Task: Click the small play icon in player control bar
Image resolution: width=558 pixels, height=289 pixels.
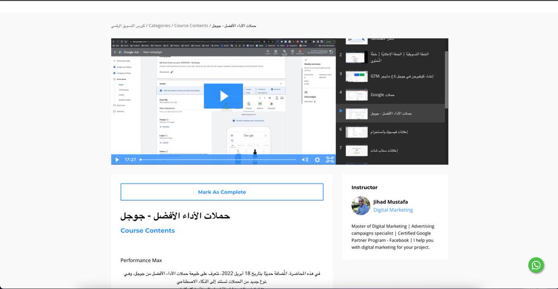Action: click(x=117, y=160)
